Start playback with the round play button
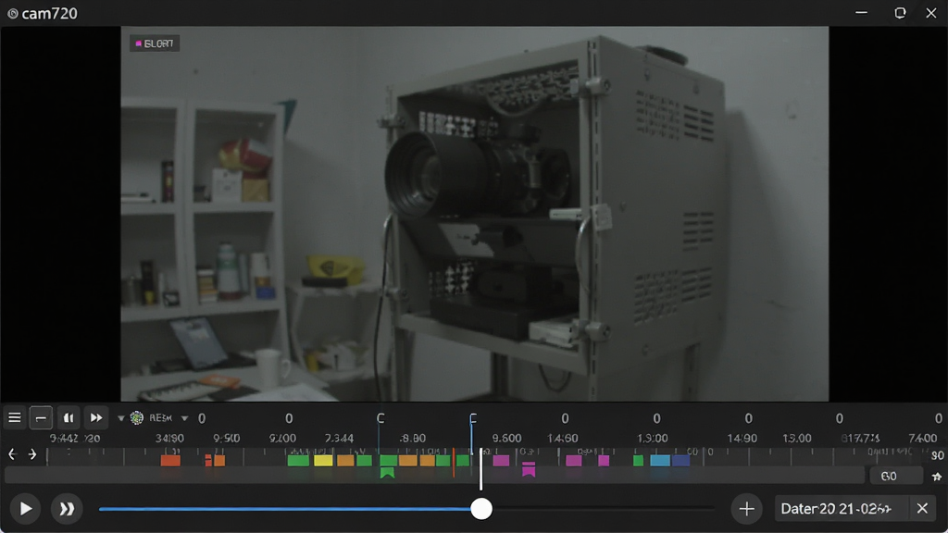The width and height of the screenshot is (948, 533). coord(25,509)
